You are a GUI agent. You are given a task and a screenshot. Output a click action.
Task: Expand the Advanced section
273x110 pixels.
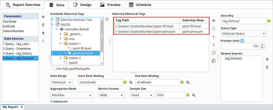pos(52,101)
